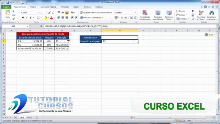This screenshot has width=220, height=124.
Task: Click the accounting currency format icon
Action: (x=116, y=18)
